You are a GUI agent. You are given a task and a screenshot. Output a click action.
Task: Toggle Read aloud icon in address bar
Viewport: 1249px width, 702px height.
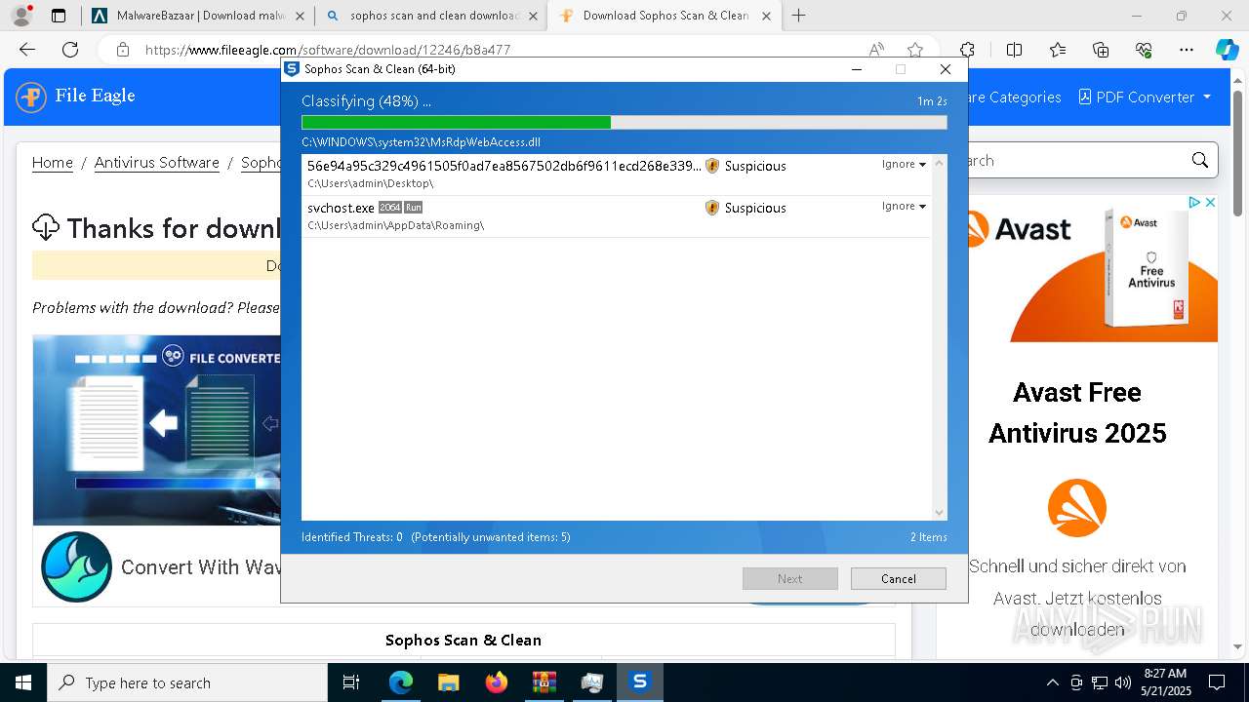point(876,50)
